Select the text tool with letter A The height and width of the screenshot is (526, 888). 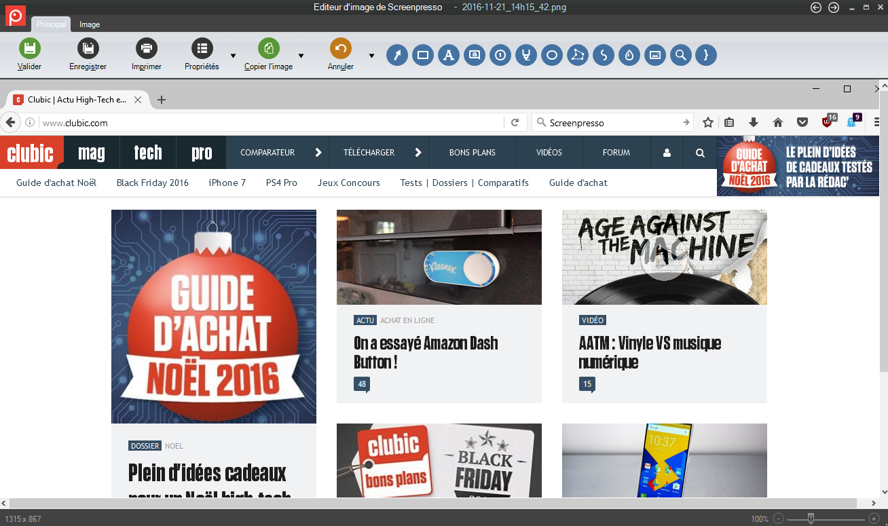(449, 55)
